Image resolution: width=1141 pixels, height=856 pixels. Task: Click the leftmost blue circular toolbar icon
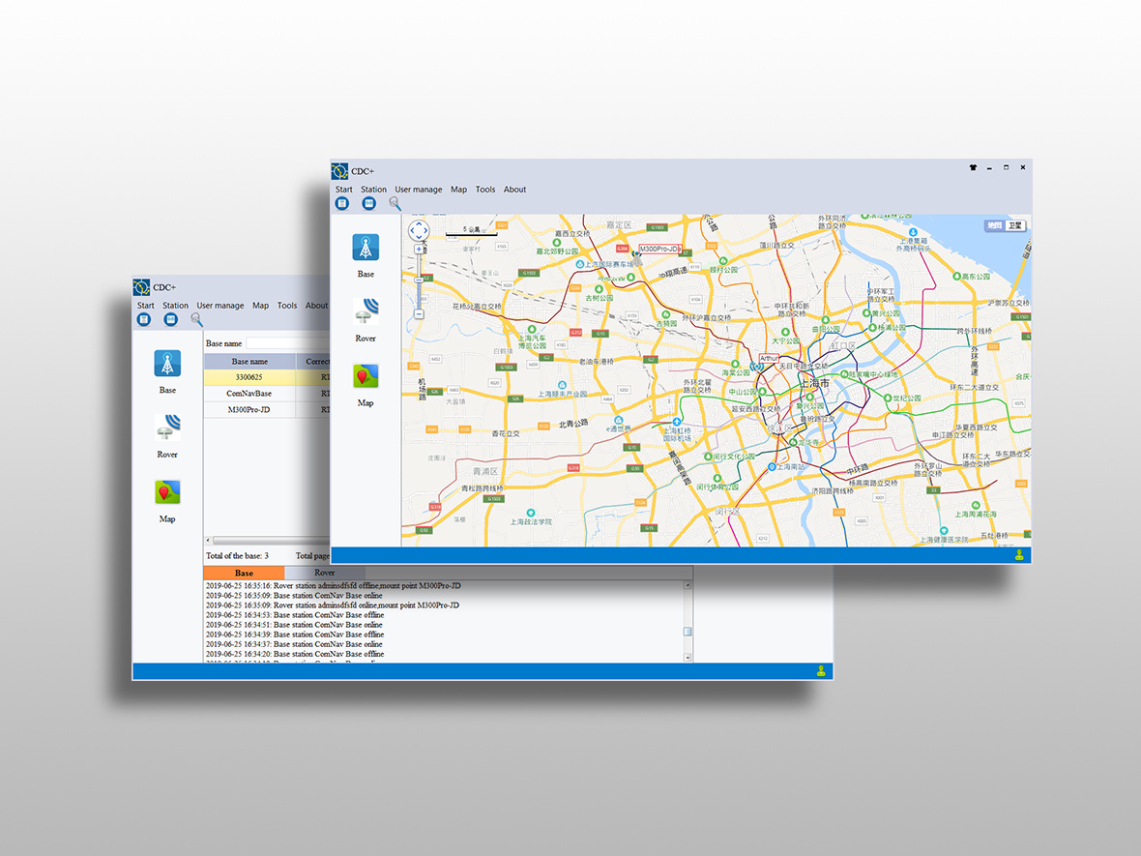(x=343, y=203)
